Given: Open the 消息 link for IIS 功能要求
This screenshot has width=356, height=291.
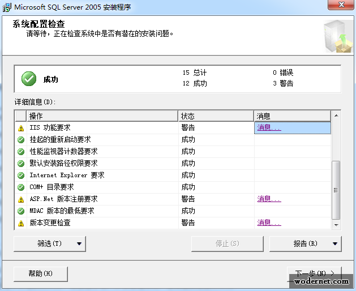Looking at the screenshot, I should (x=269, y=128).
